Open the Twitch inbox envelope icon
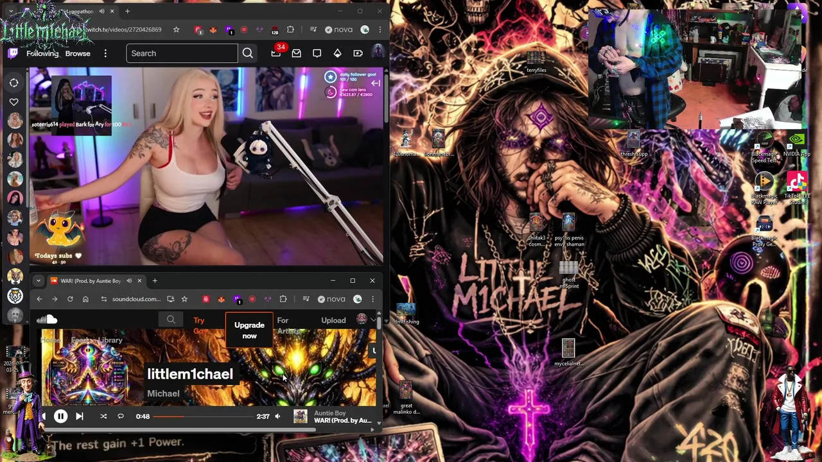Viewport: 822px width, 462px height. click(x=296, y=53)
